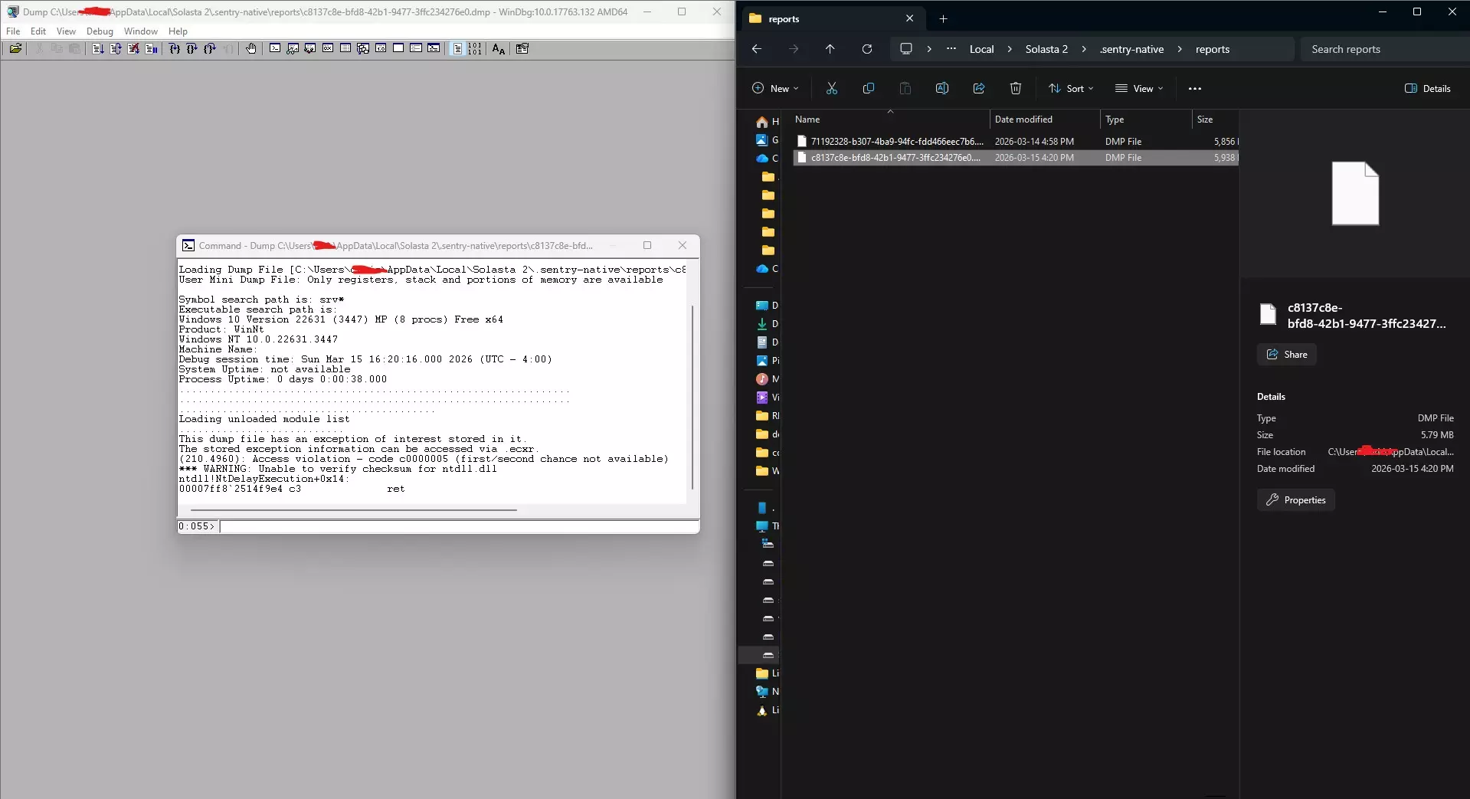Expand the chevron after Solasta 2 breadcrumb
Image resolution: width=1470 pixels, height=799 pixels.
[1084, 49]
